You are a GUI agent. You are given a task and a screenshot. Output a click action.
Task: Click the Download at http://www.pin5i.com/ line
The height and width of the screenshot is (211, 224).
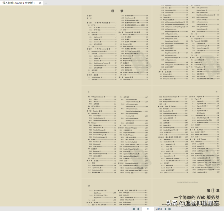click(187, 182)
